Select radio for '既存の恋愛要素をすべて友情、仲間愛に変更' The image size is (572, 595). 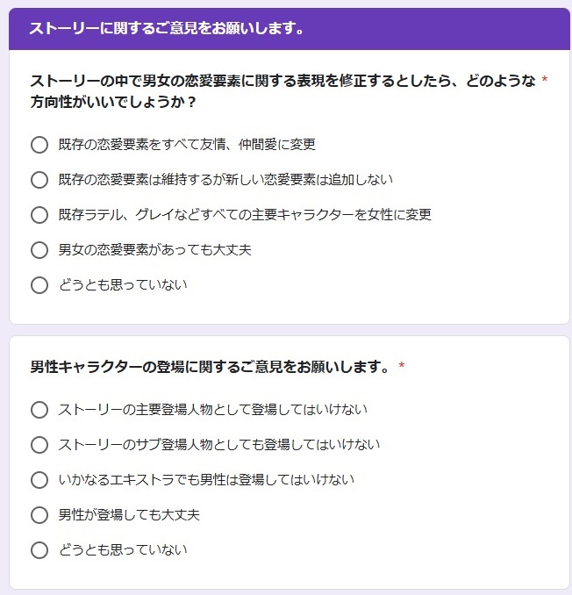coord(39,145)
